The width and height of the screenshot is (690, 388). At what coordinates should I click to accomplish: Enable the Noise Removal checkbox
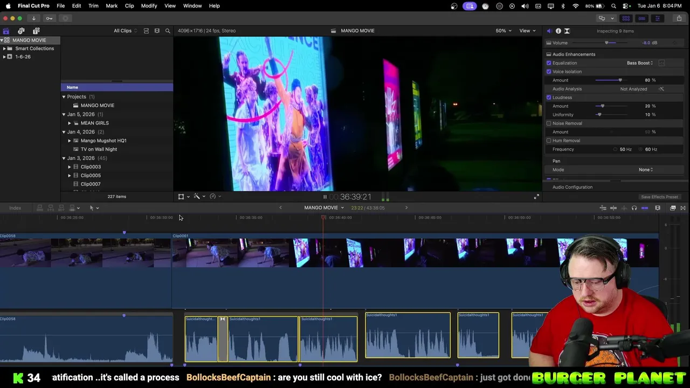coord(549,123)
